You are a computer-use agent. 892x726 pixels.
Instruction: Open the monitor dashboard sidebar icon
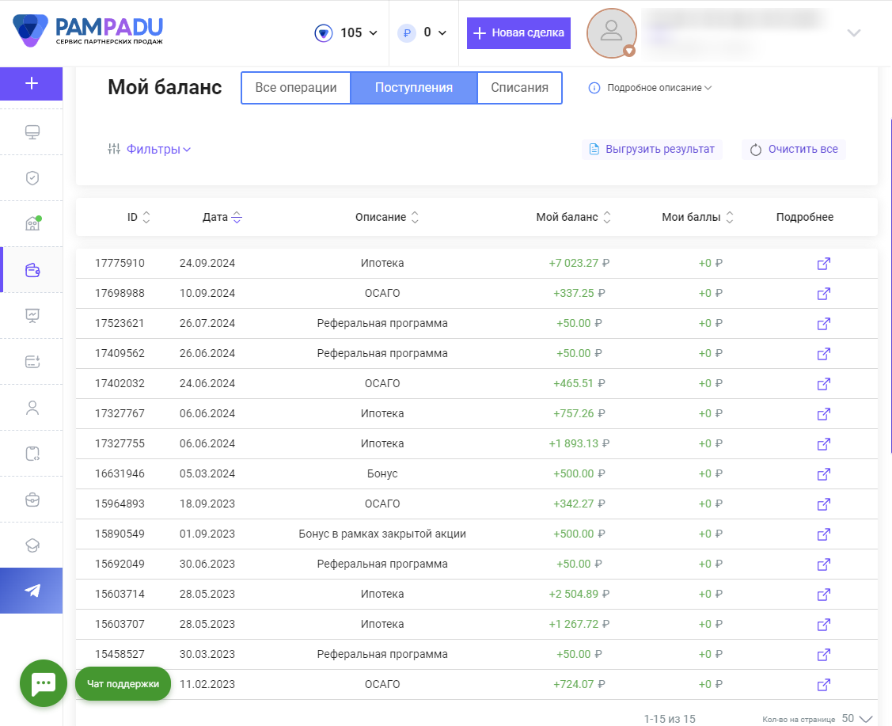pyautogui.click(x=32, y=132)
